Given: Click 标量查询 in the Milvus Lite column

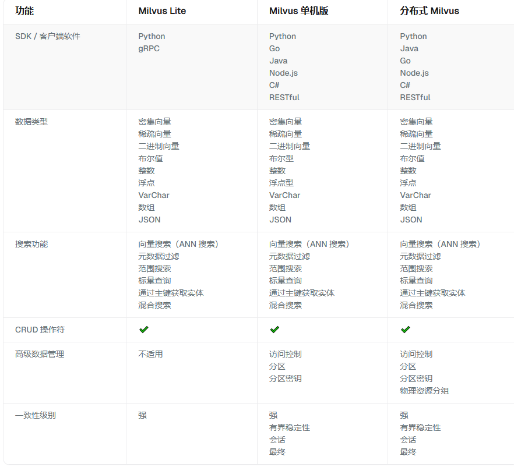Looking at the screenshot, I should click(155, 281).
